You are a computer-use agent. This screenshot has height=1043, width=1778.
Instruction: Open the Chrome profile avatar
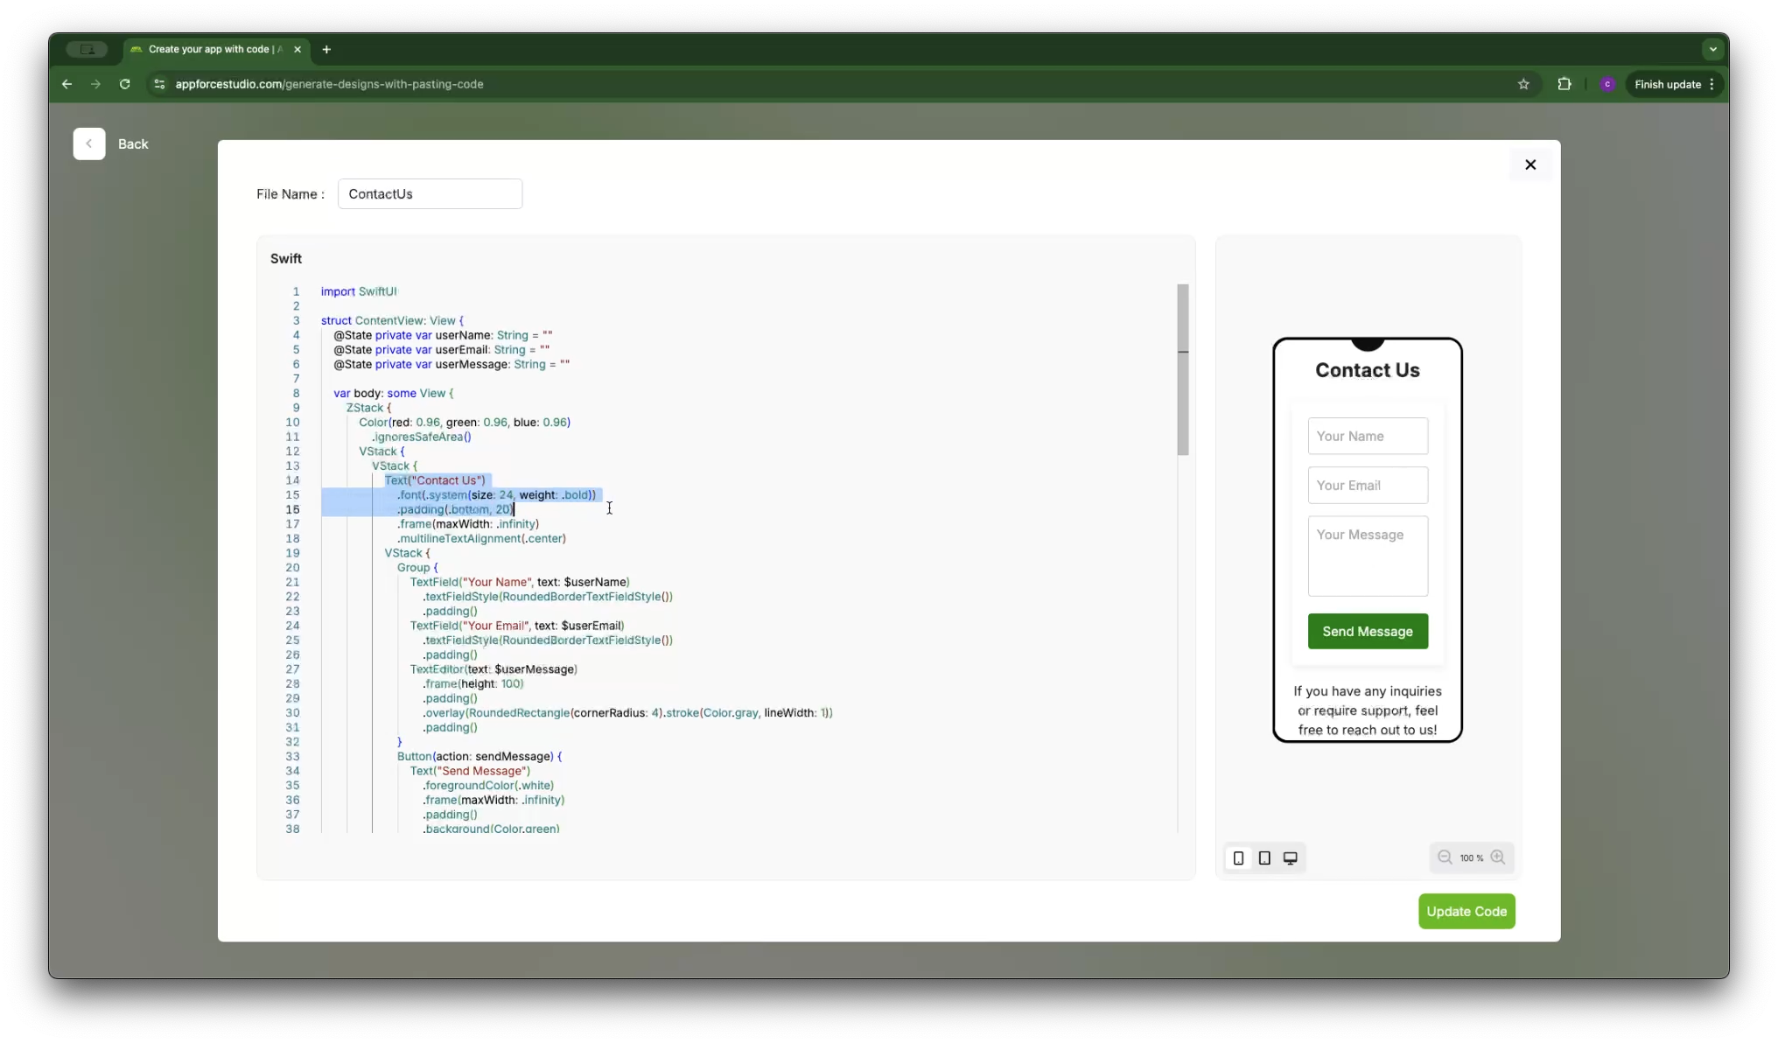pos(1607,84)
